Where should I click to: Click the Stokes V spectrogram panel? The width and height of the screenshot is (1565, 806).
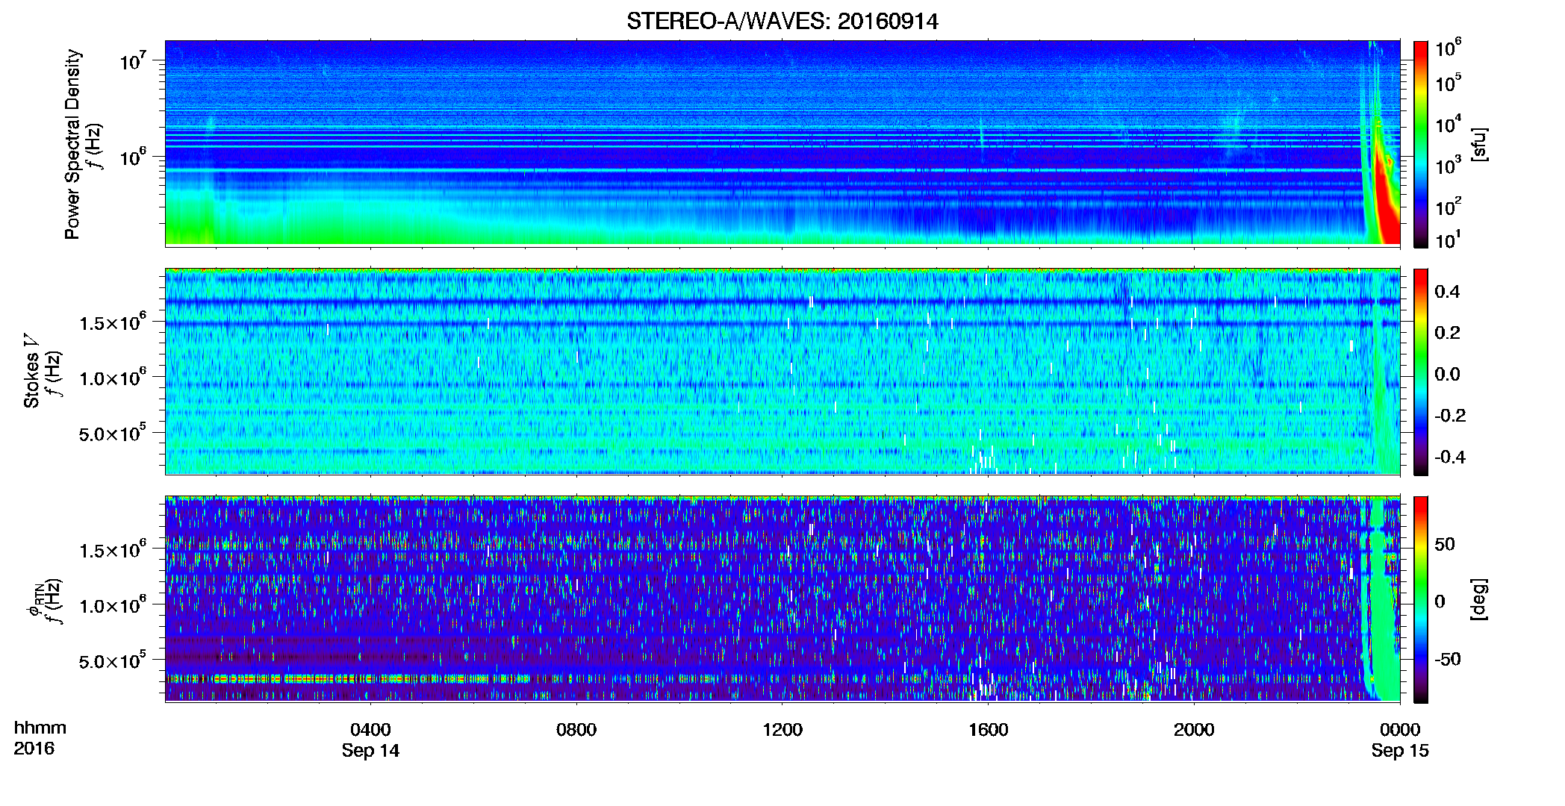click(782, 371)
